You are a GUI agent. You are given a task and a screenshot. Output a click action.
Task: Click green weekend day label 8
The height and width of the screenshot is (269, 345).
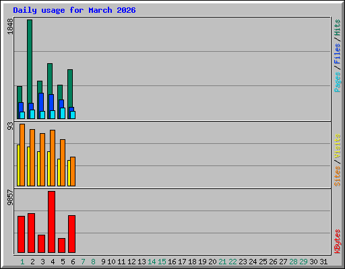click(x=93, y=262)
